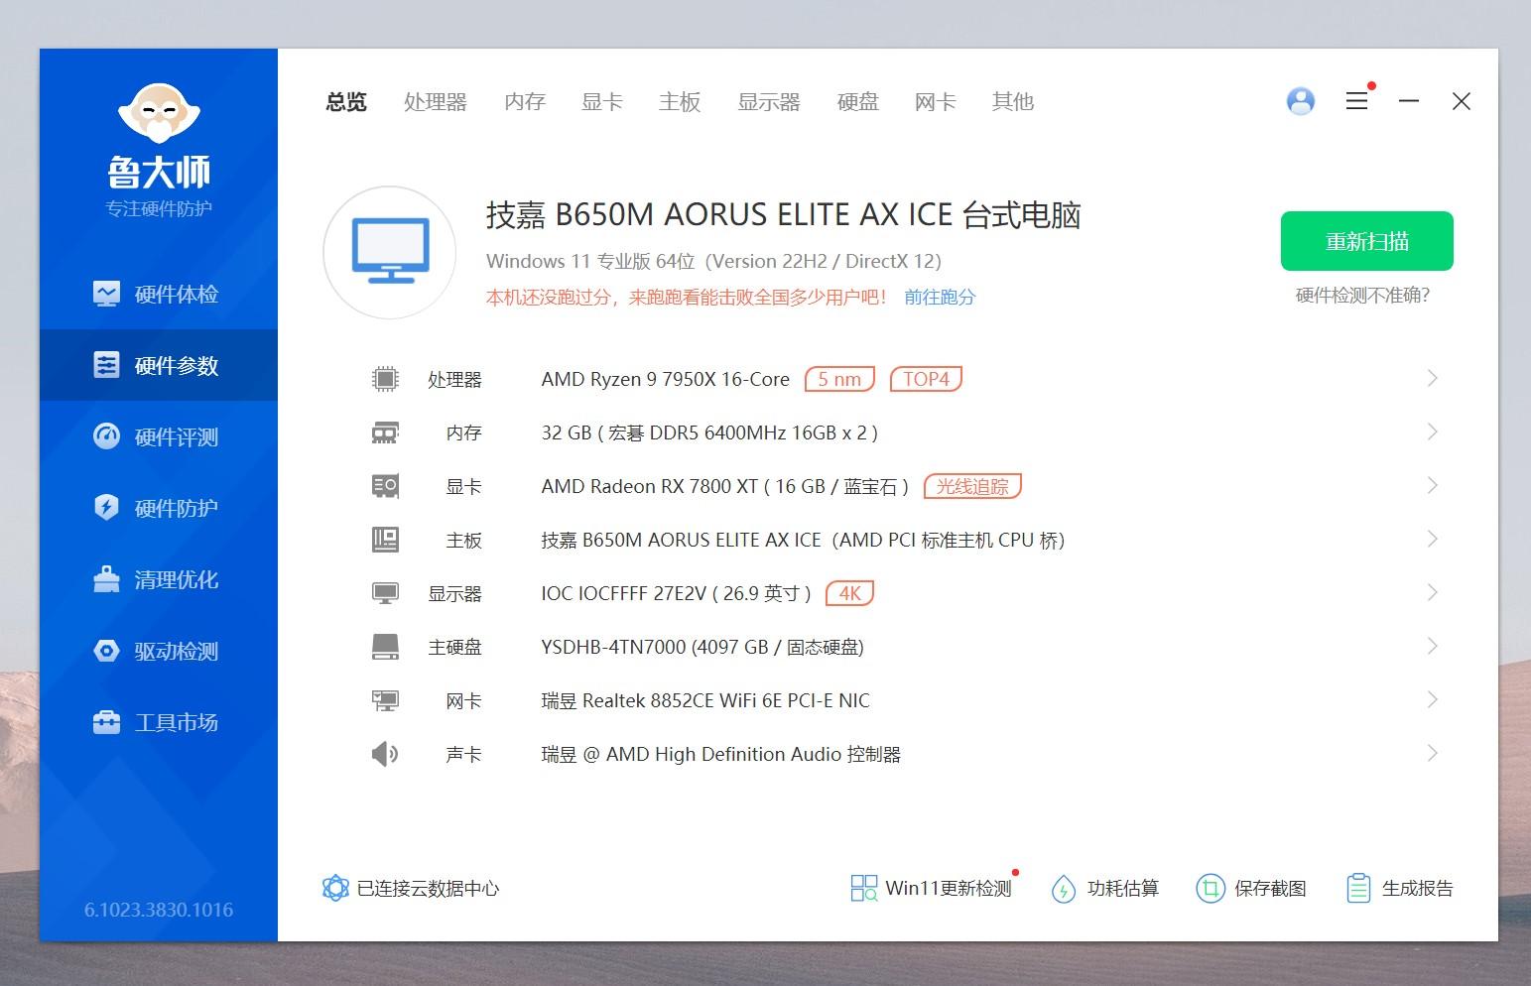Expand 处理器 row details chevron
1531x986 pixels.
coord(1432,378)
